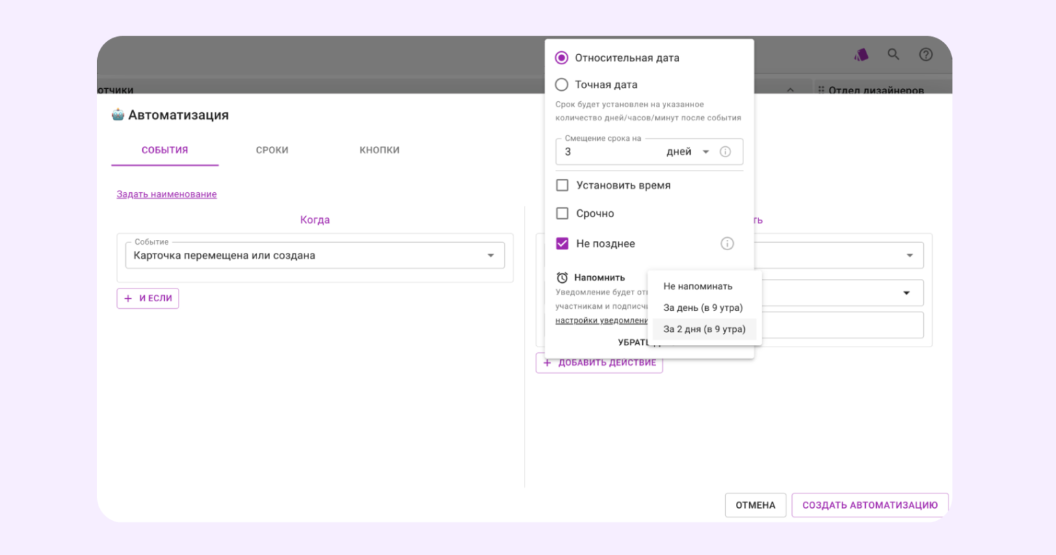The width and height of the screenshot is (1056, 555).
Task: Click the offset number field with 3
Action: click(609, 152)
